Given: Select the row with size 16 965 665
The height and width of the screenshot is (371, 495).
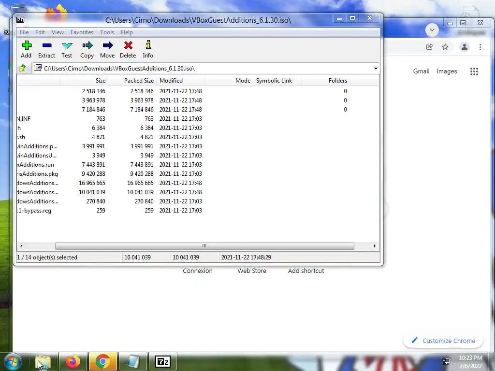Looking at the screenshot, I should pos(198,183).
